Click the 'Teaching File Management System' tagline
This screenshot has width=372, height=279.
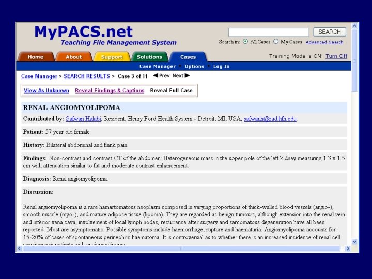click(x=118, y=43)
